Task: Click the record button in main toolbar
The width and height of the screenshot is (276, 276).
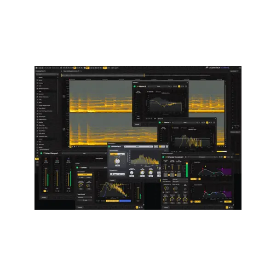Action: pyautogui.click(x=61, y=68)
